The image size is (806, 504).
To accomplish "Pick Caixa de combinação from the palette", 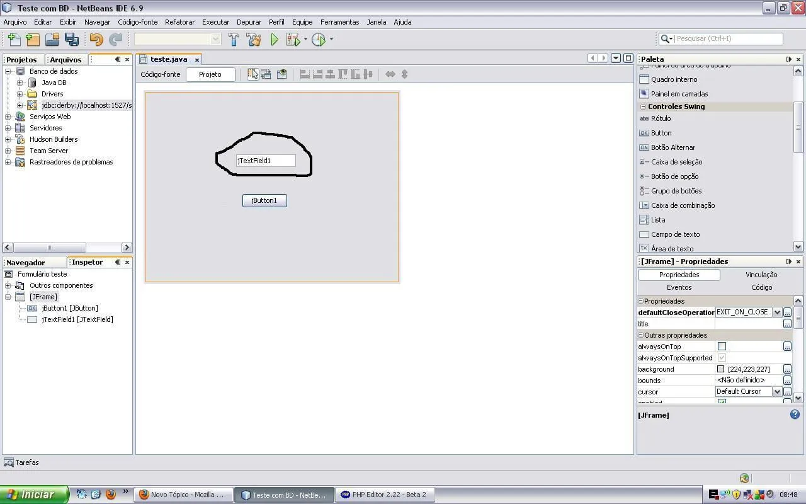I will click(x=677, y=205).
